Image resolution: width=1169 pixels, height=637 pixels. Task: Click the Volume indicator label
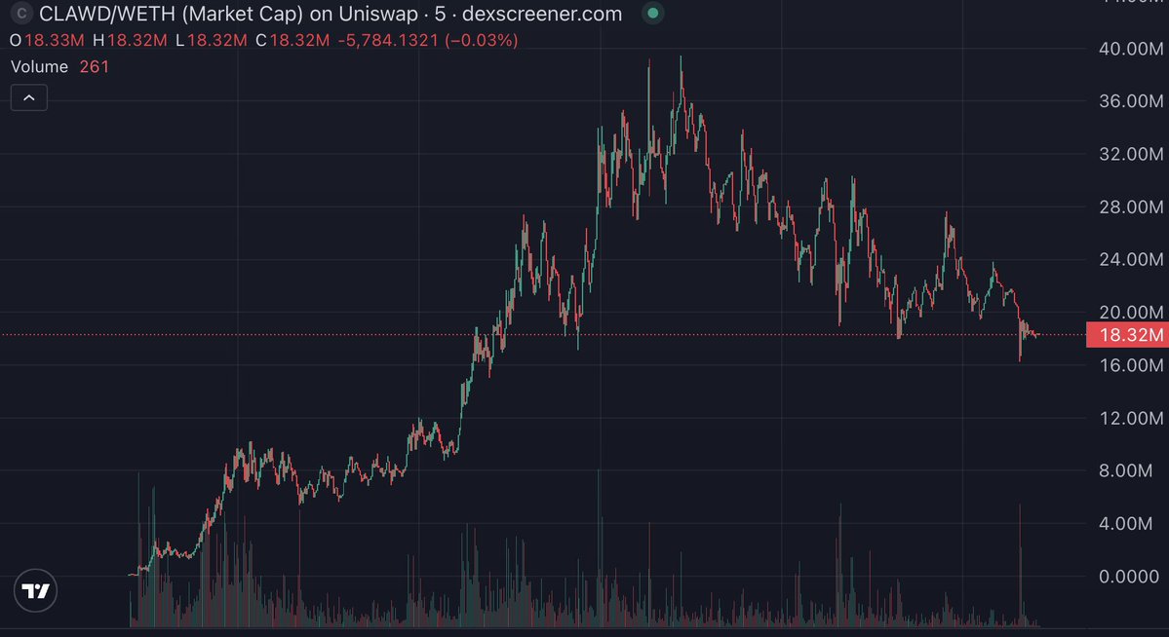[x=40, y=66]
